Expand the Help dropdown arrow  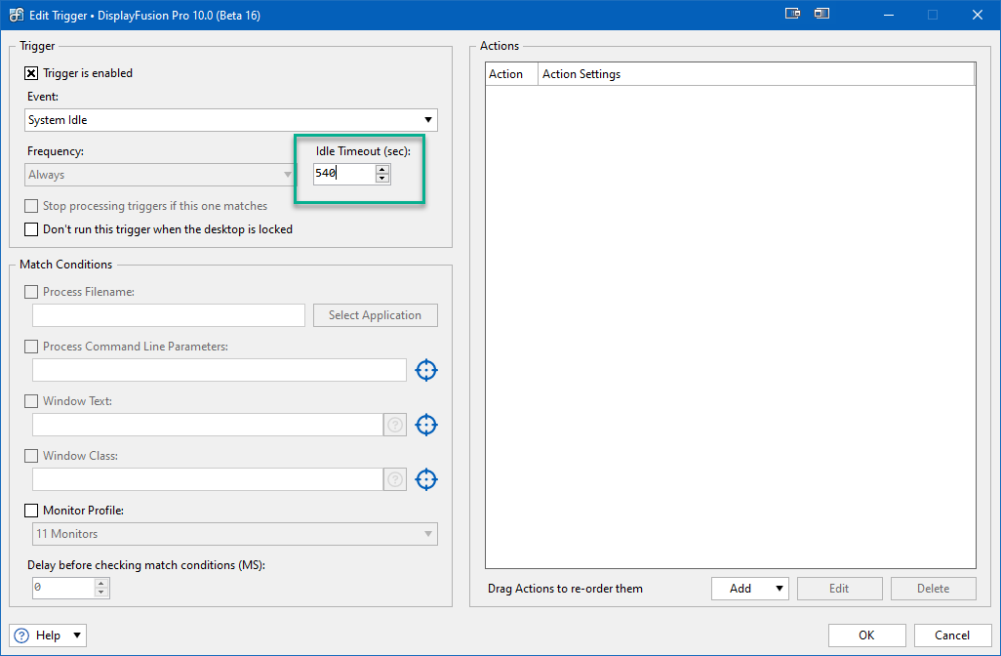click(77, 635)
